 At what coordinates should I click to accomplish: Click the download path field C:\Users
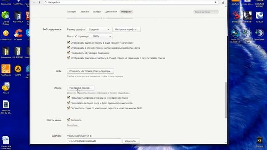94,141
